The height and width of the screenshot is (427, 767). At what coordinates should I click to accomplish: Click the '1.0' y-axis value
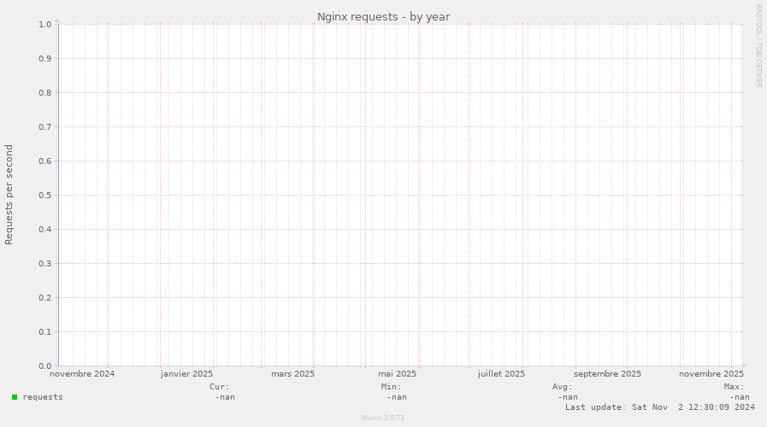[45, 25]
